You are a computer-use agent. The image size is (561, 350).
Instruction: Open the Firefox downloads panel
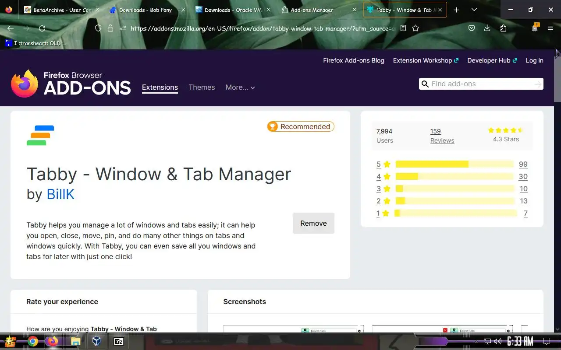(x=487, y=28)
